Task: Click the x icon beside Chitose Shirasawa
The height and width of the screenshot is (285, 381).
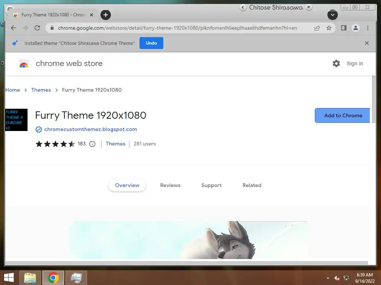Action: [308, 7]
